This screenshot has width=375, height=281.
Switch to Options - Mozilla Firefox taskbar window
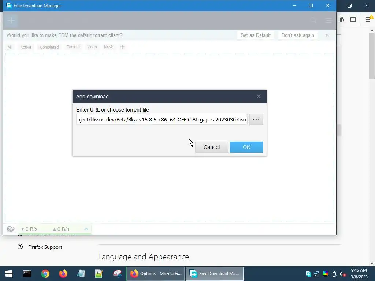click(x=155, y=274)
